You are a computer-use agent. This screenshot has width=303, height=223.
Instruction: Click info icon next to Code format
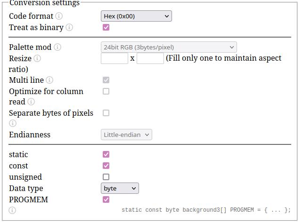pyautogui.click(x=59, y=16)
